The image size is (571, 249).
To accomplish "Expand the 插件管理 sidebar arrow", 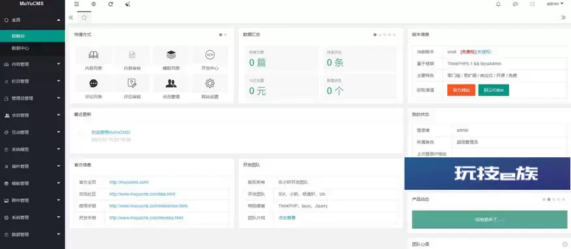I will coord(59,166).
